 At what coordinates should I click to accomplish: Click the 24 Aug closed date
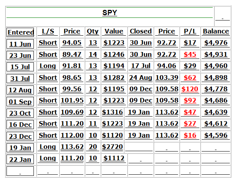140,77
